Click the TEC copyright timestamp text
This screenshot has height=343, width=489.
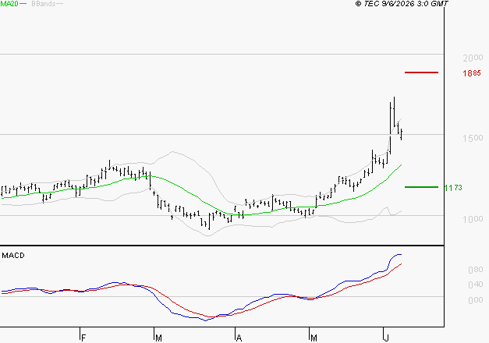click(x=402, y=4)
